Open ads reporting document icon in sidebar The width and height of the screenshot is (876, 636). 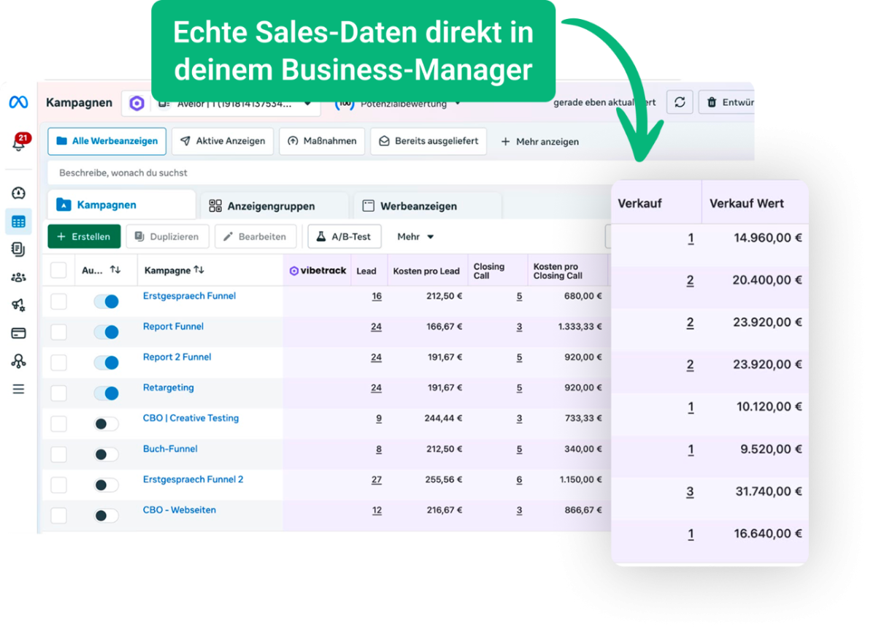pos(18,250)
